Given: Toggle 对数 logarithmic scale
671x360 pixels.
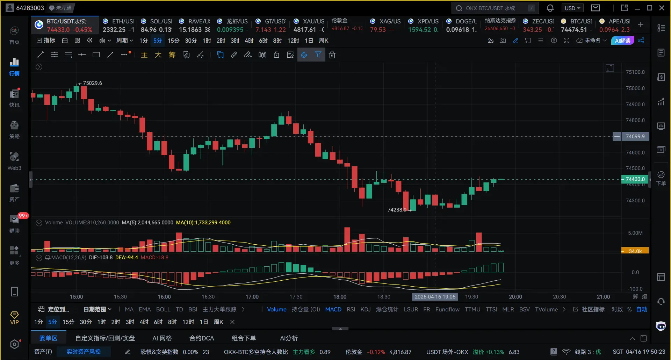Looking at the screenshot, I should [x=617, y=309].
